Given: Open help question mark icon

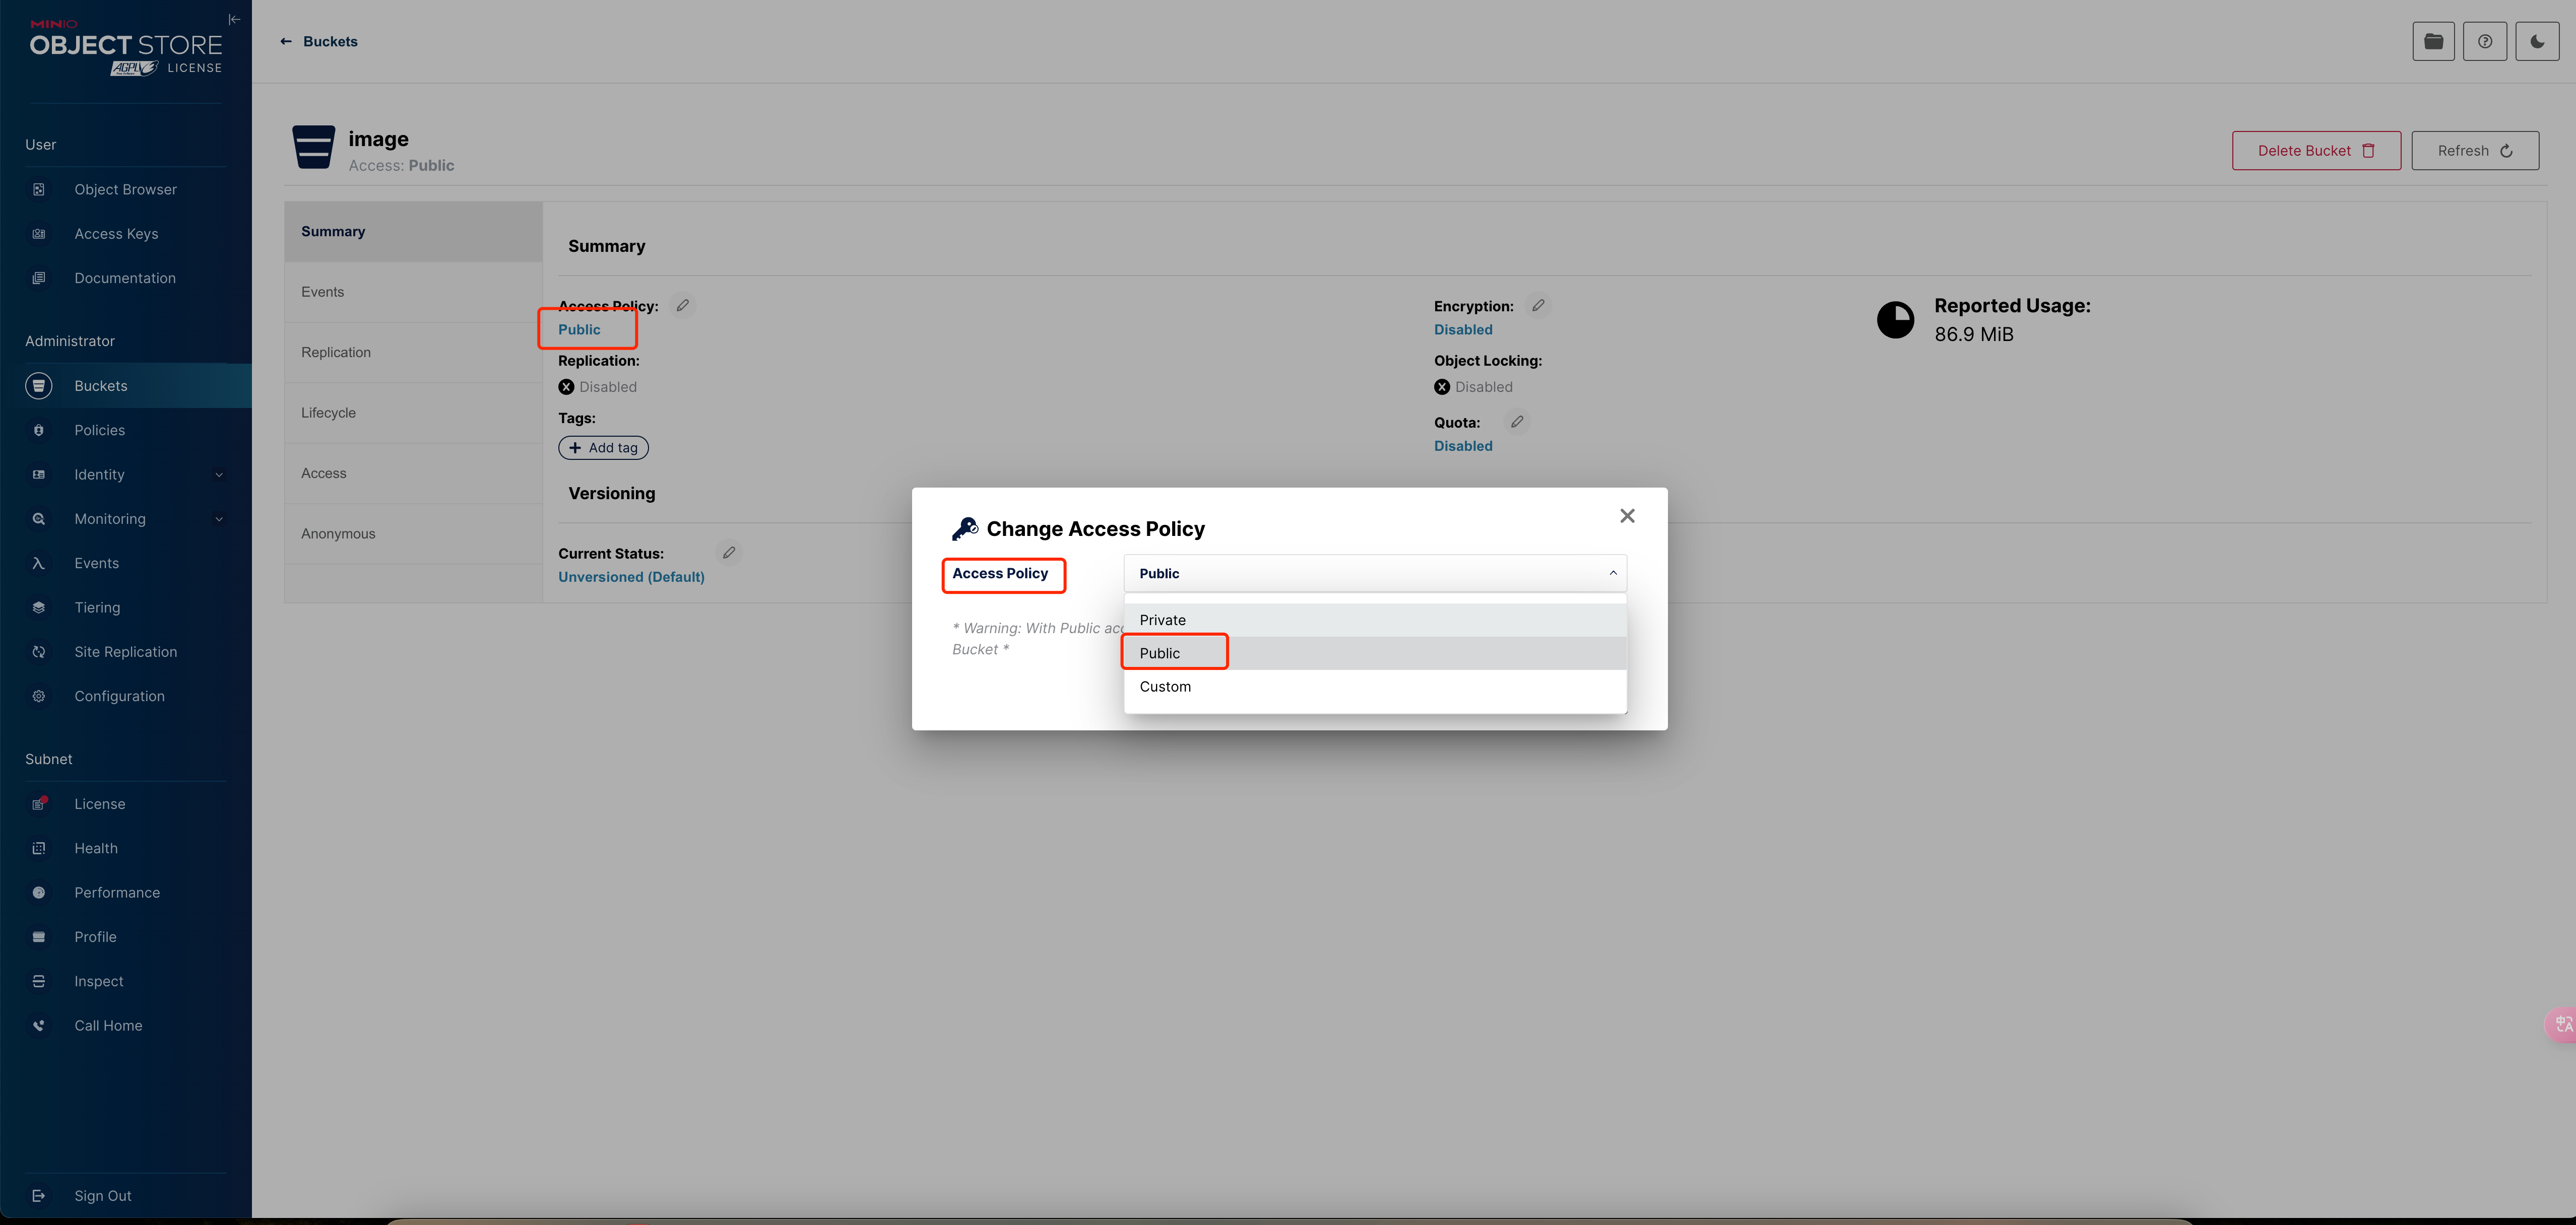Looking at the screenshot, I should point(2485,41).
